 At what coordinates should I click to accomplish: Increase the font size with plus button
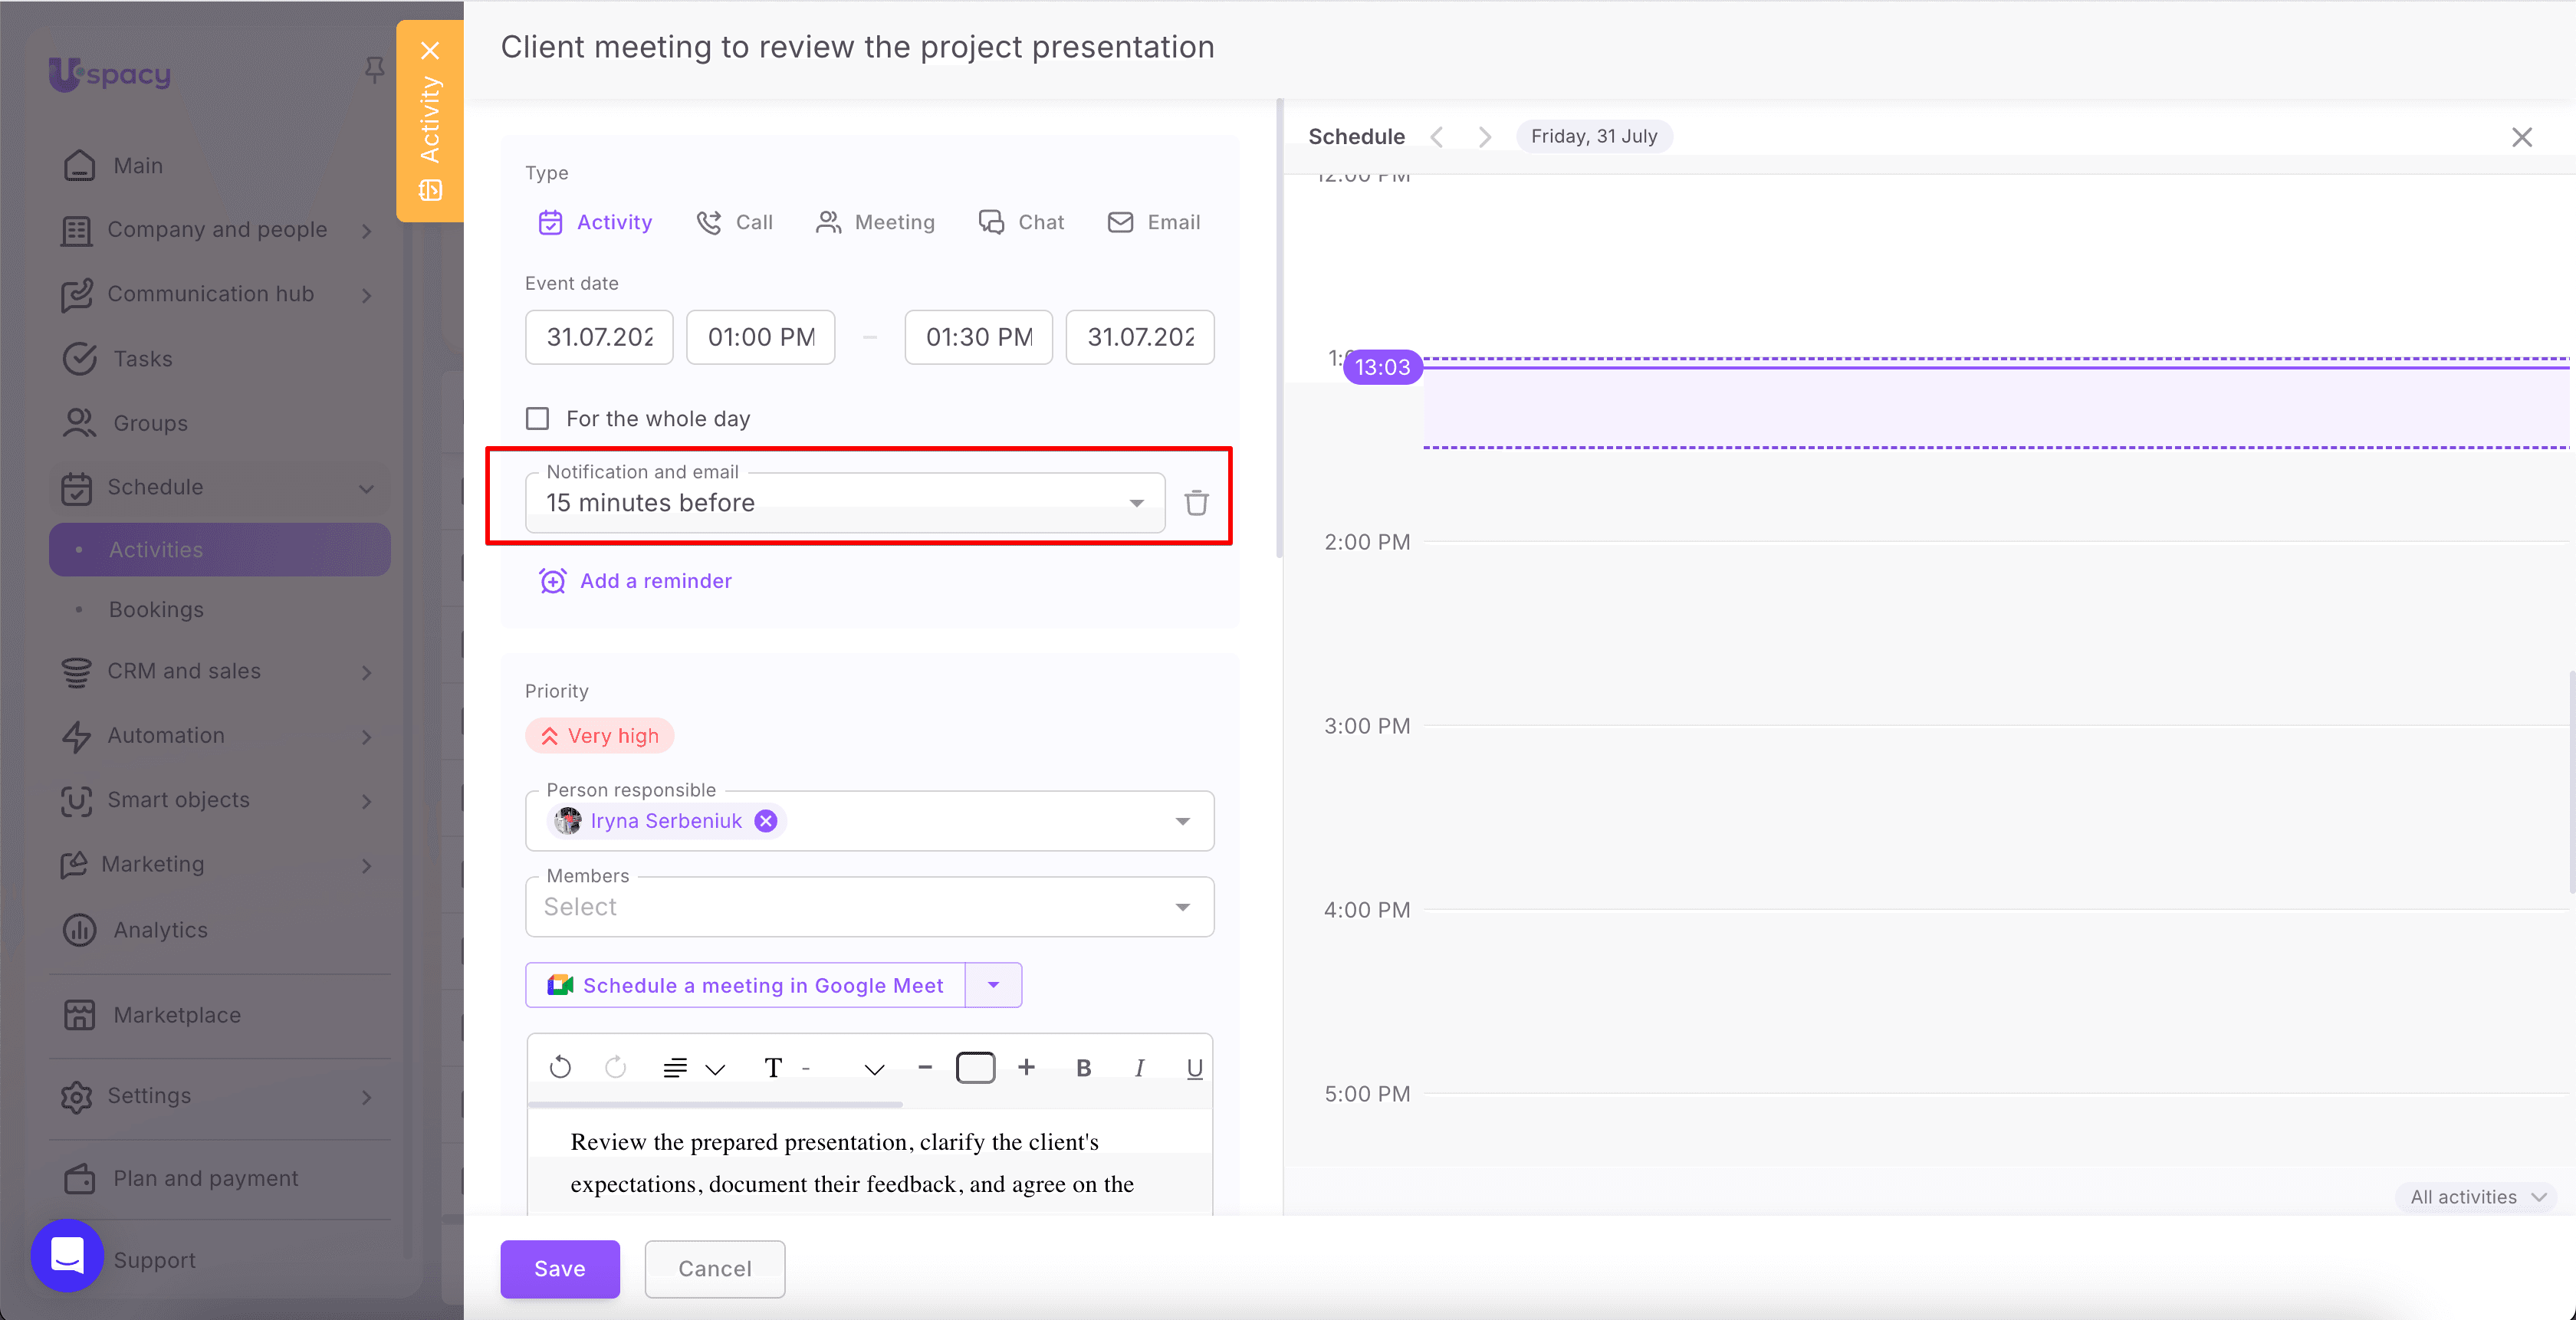point(1026,1068)
